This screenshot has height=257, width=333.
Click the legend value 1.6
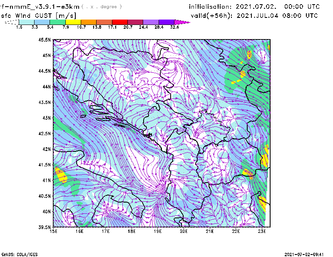click(19, 27)
